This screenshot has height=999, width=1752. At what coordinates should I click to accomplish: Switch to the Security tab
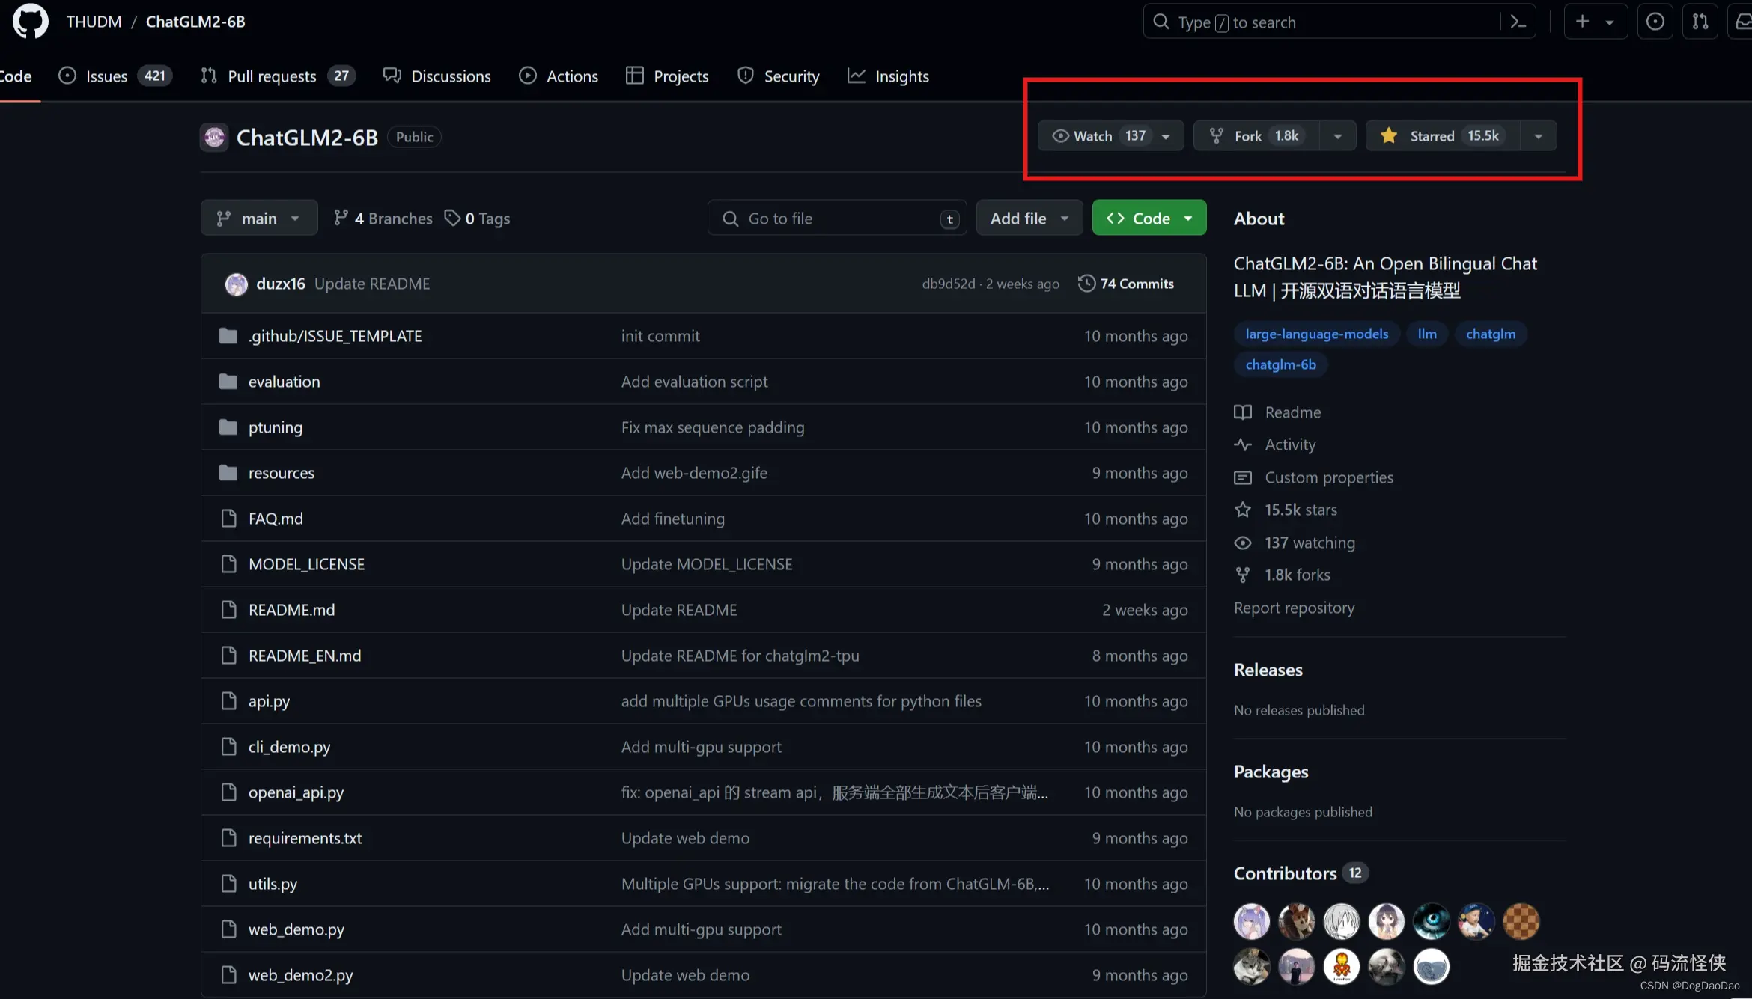778,76
